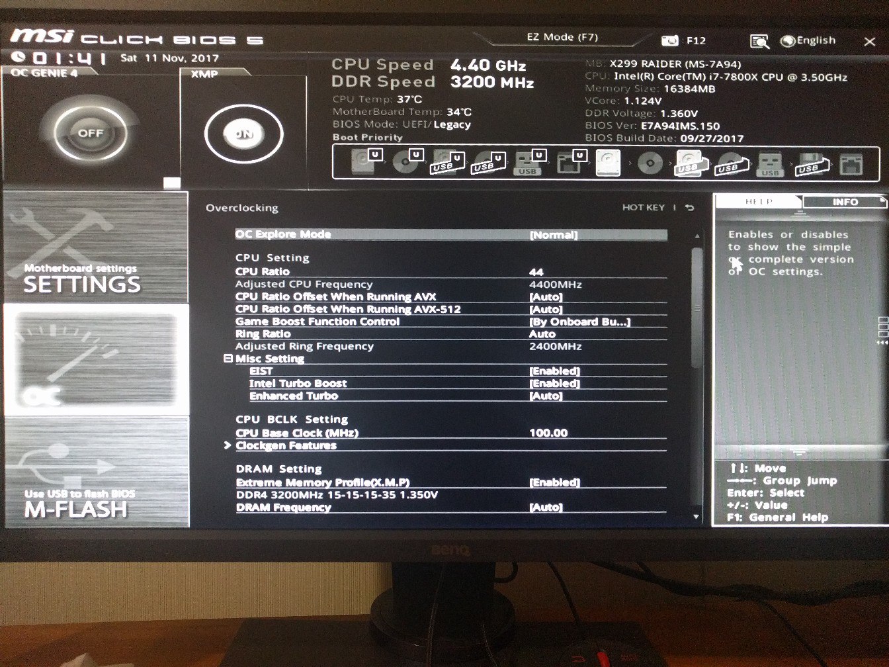The width and height of the screenshot is (889, 667).
Task: Click the Adjusted CPU Frequency 4400MHz value
Action: 556,285
